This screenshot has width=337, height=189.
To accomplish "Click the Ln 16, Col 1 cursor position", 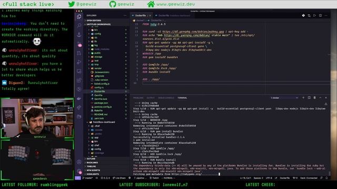I will click(x=245, y=178).
